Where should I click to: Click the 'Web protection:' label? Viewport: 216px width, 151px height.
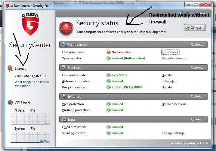pos(73,104)
